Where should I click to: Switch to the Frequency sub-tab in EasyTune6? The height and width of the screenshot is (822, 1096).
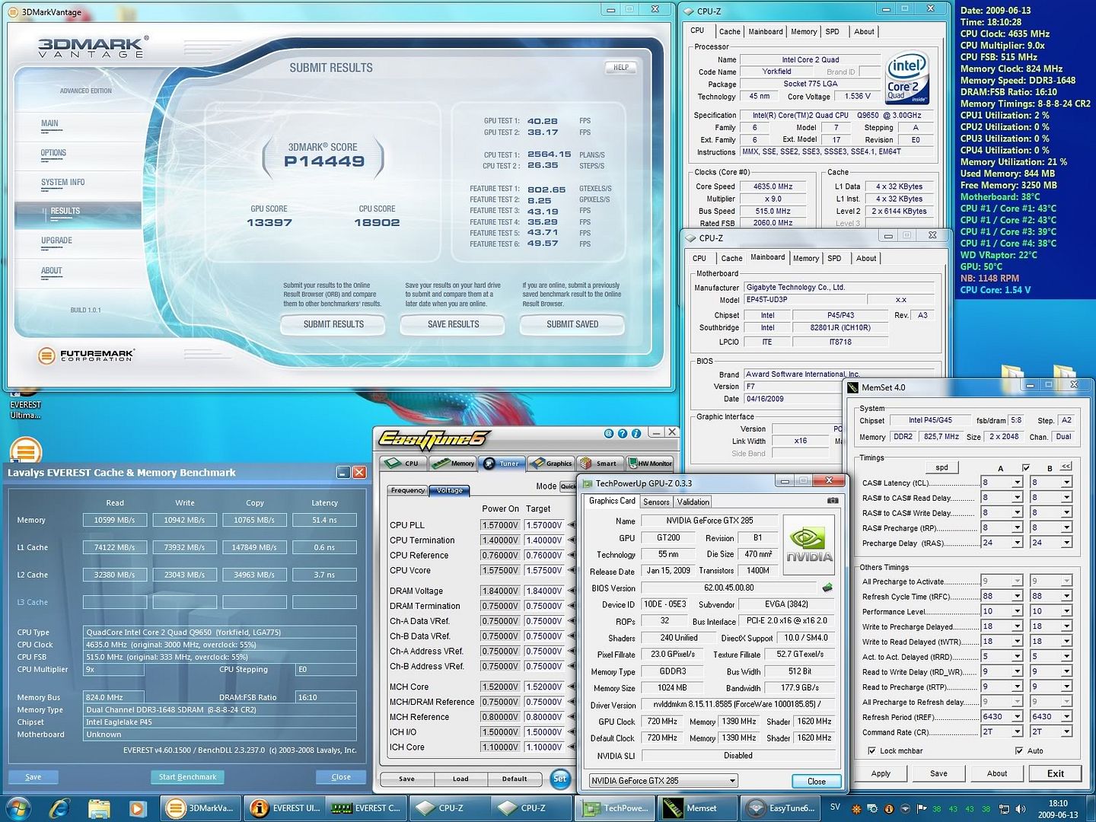(x=408, y=490)
